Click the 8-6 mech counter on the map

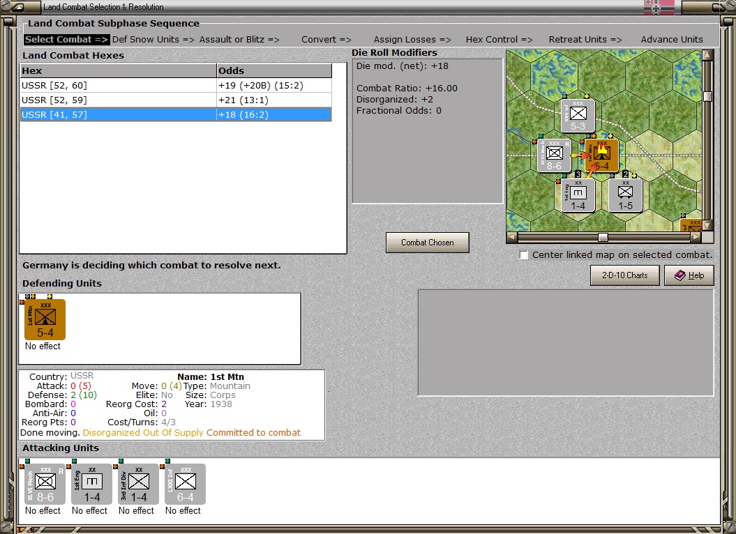(x=555, y=155)
